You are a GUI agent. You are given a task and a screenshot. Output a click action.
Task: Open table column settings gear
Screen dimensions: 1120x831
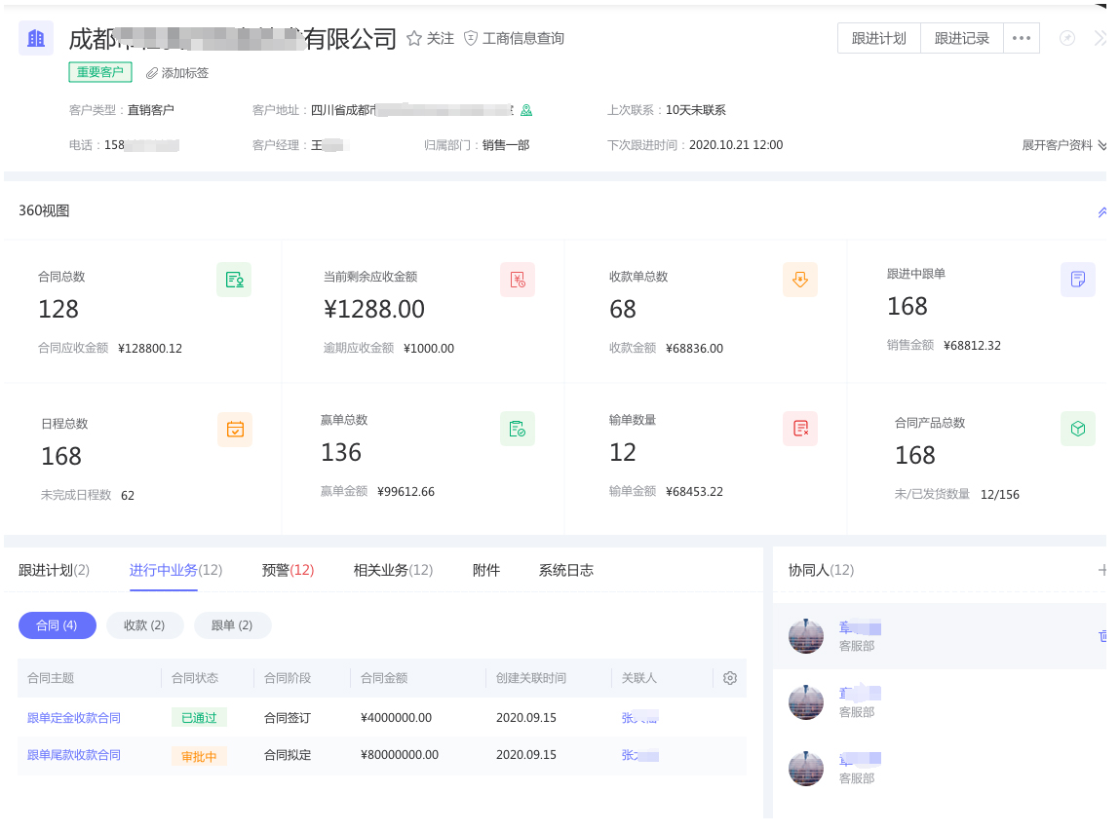click(x=730, y=678)
